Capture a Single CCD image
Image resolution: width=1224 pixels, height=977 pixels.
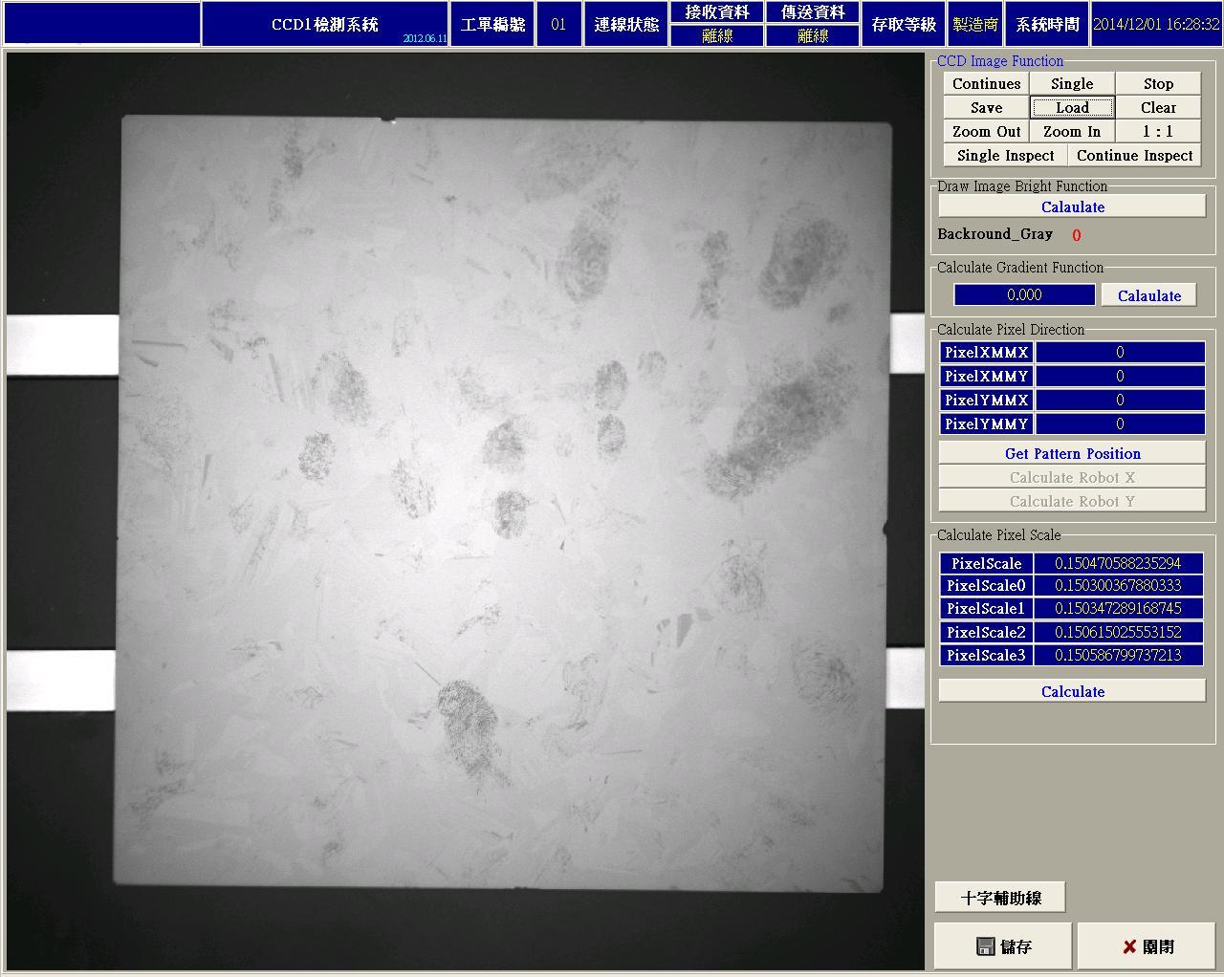(x=1072, y=84)
